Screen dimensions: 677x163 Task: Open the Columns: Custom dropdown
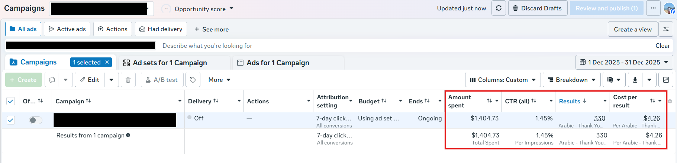point(503,80)
